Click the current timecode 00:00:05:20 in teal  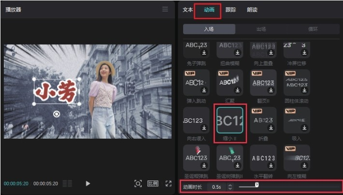[x=16, y=183]
